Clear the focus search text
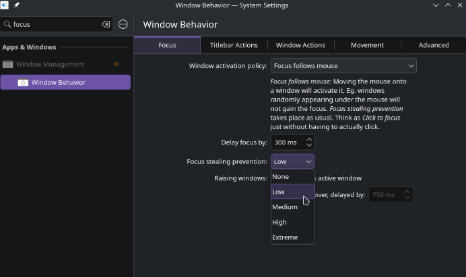This screenshot has width=466, height=277. [106, 24]
